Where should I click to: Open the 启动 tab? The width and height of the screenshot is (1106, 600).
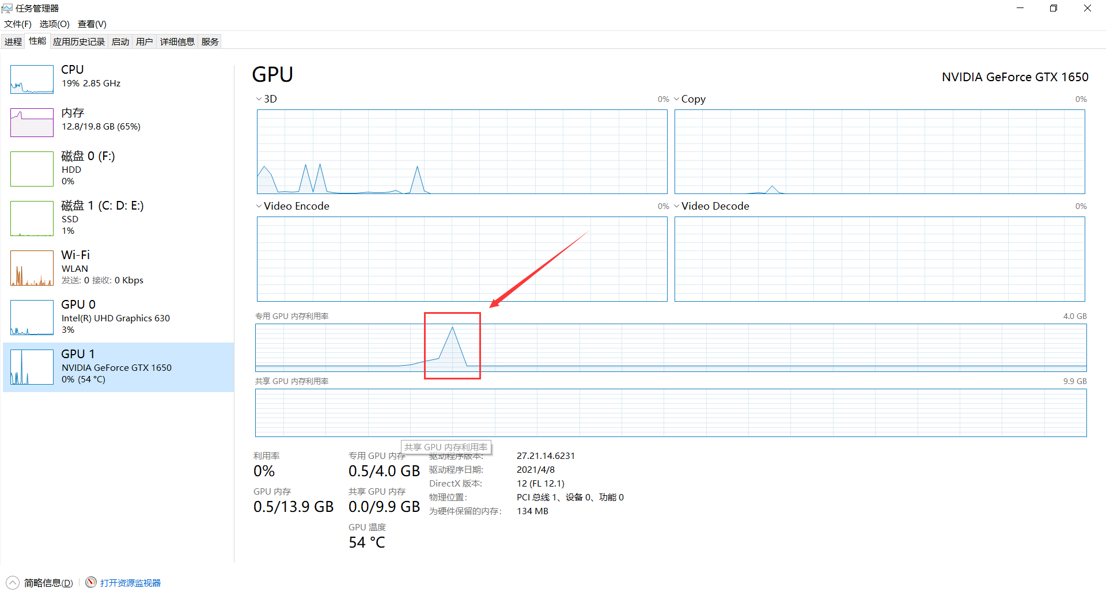(x=120, y=41)
